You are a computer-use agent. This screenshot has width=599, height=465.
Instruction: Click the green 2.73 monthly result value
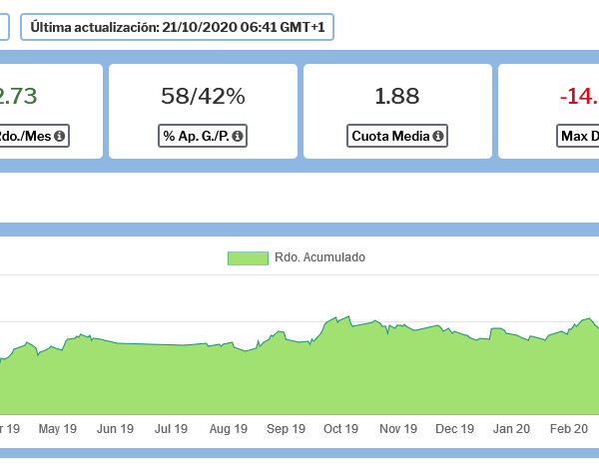(18, 96)
